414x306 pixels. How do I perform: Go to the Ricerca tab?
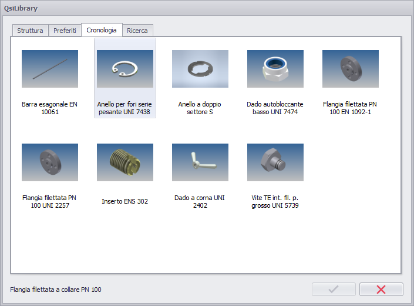137,31
